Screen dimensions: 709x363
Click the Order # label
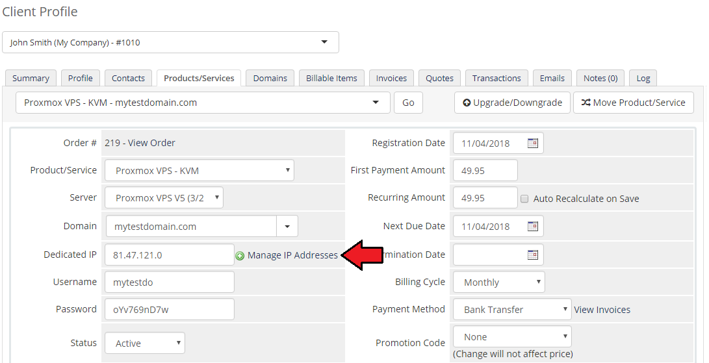(x=80, y=143)
